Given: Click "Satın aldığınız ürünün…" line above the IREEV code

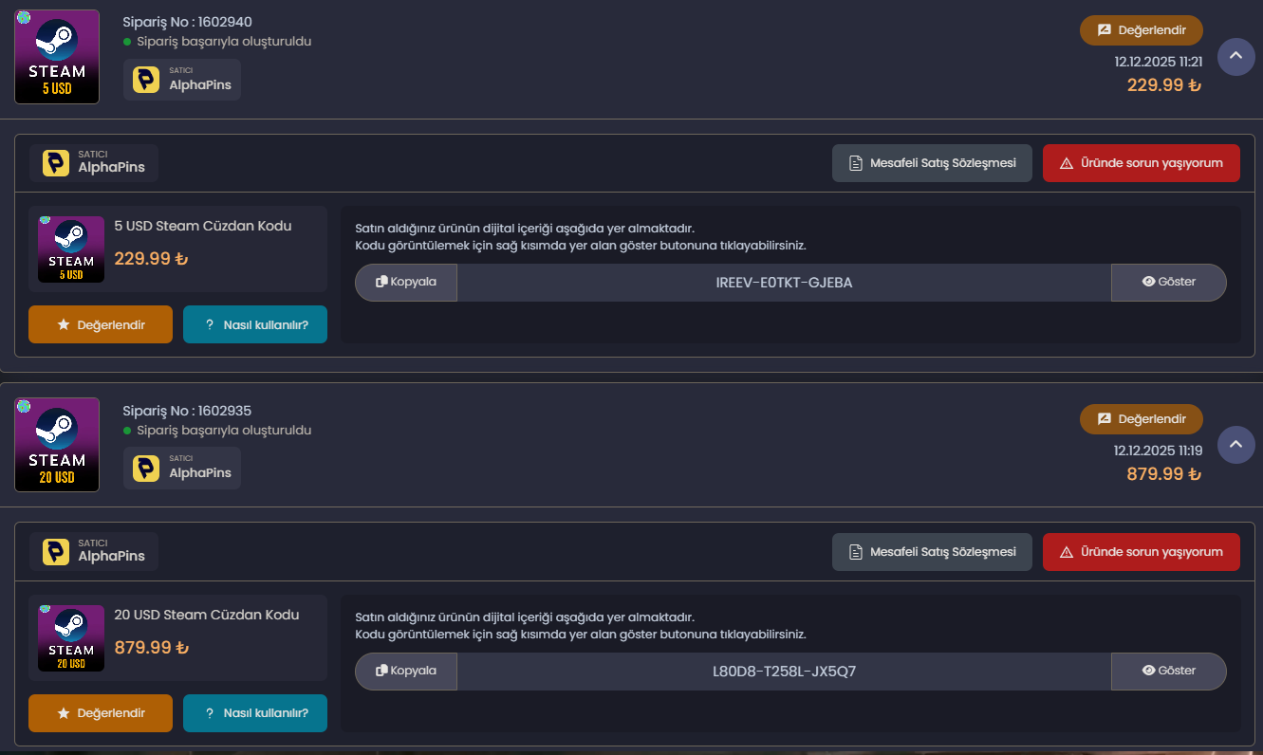Looking at the screenshot, I should 525,229.
